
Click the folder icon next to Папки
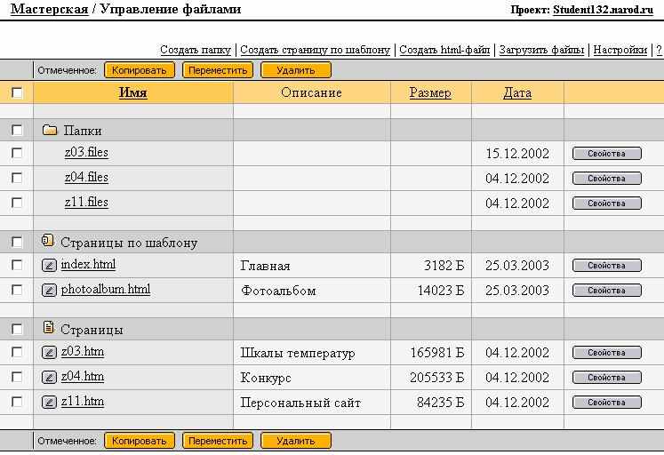pos(50,130)
